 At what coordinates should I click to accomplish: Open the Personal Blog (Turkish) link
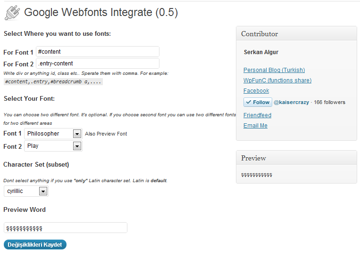274,70
